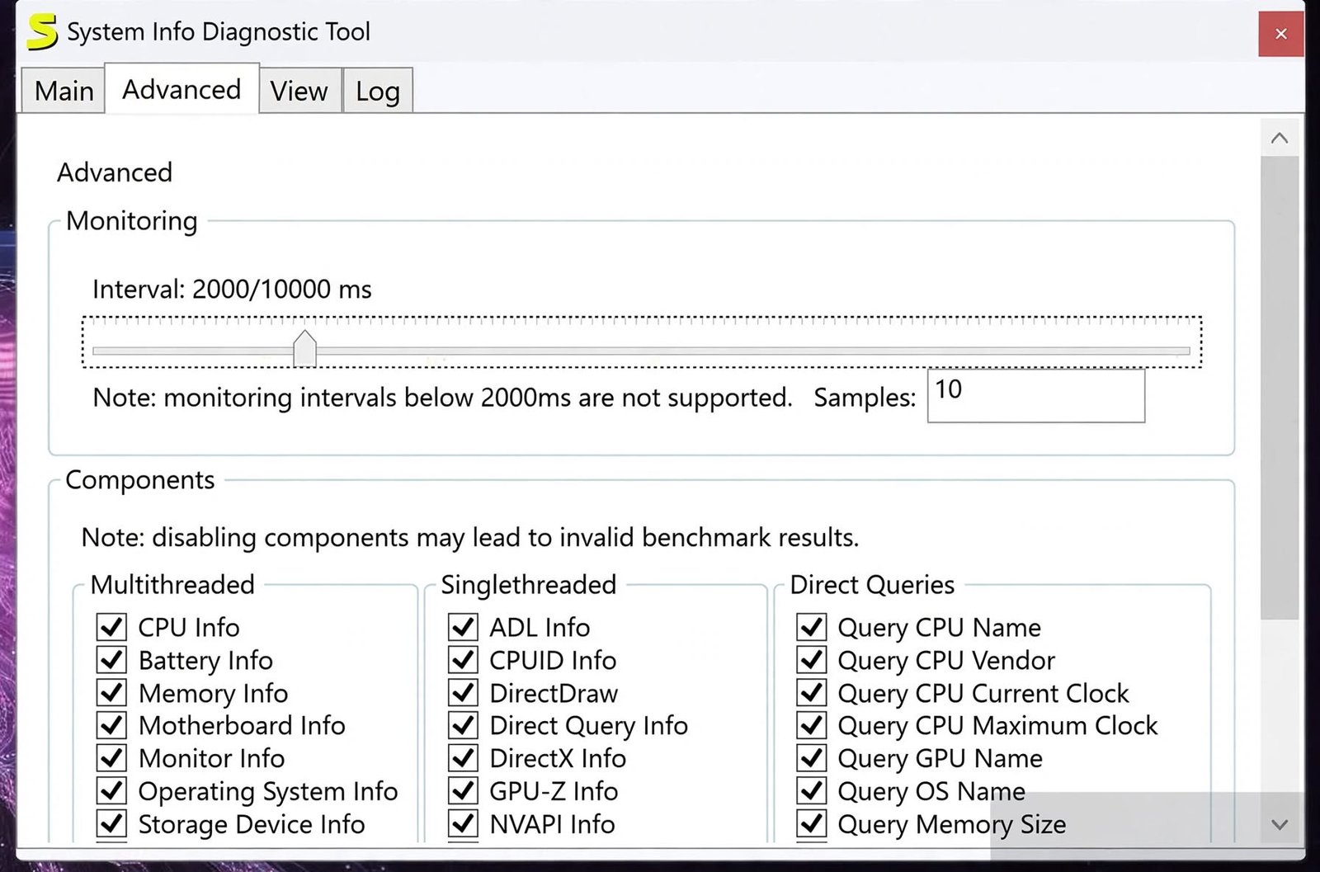Toggle the CPUID Info checkbox
The image size is (1320, 872).
[463, 660]
